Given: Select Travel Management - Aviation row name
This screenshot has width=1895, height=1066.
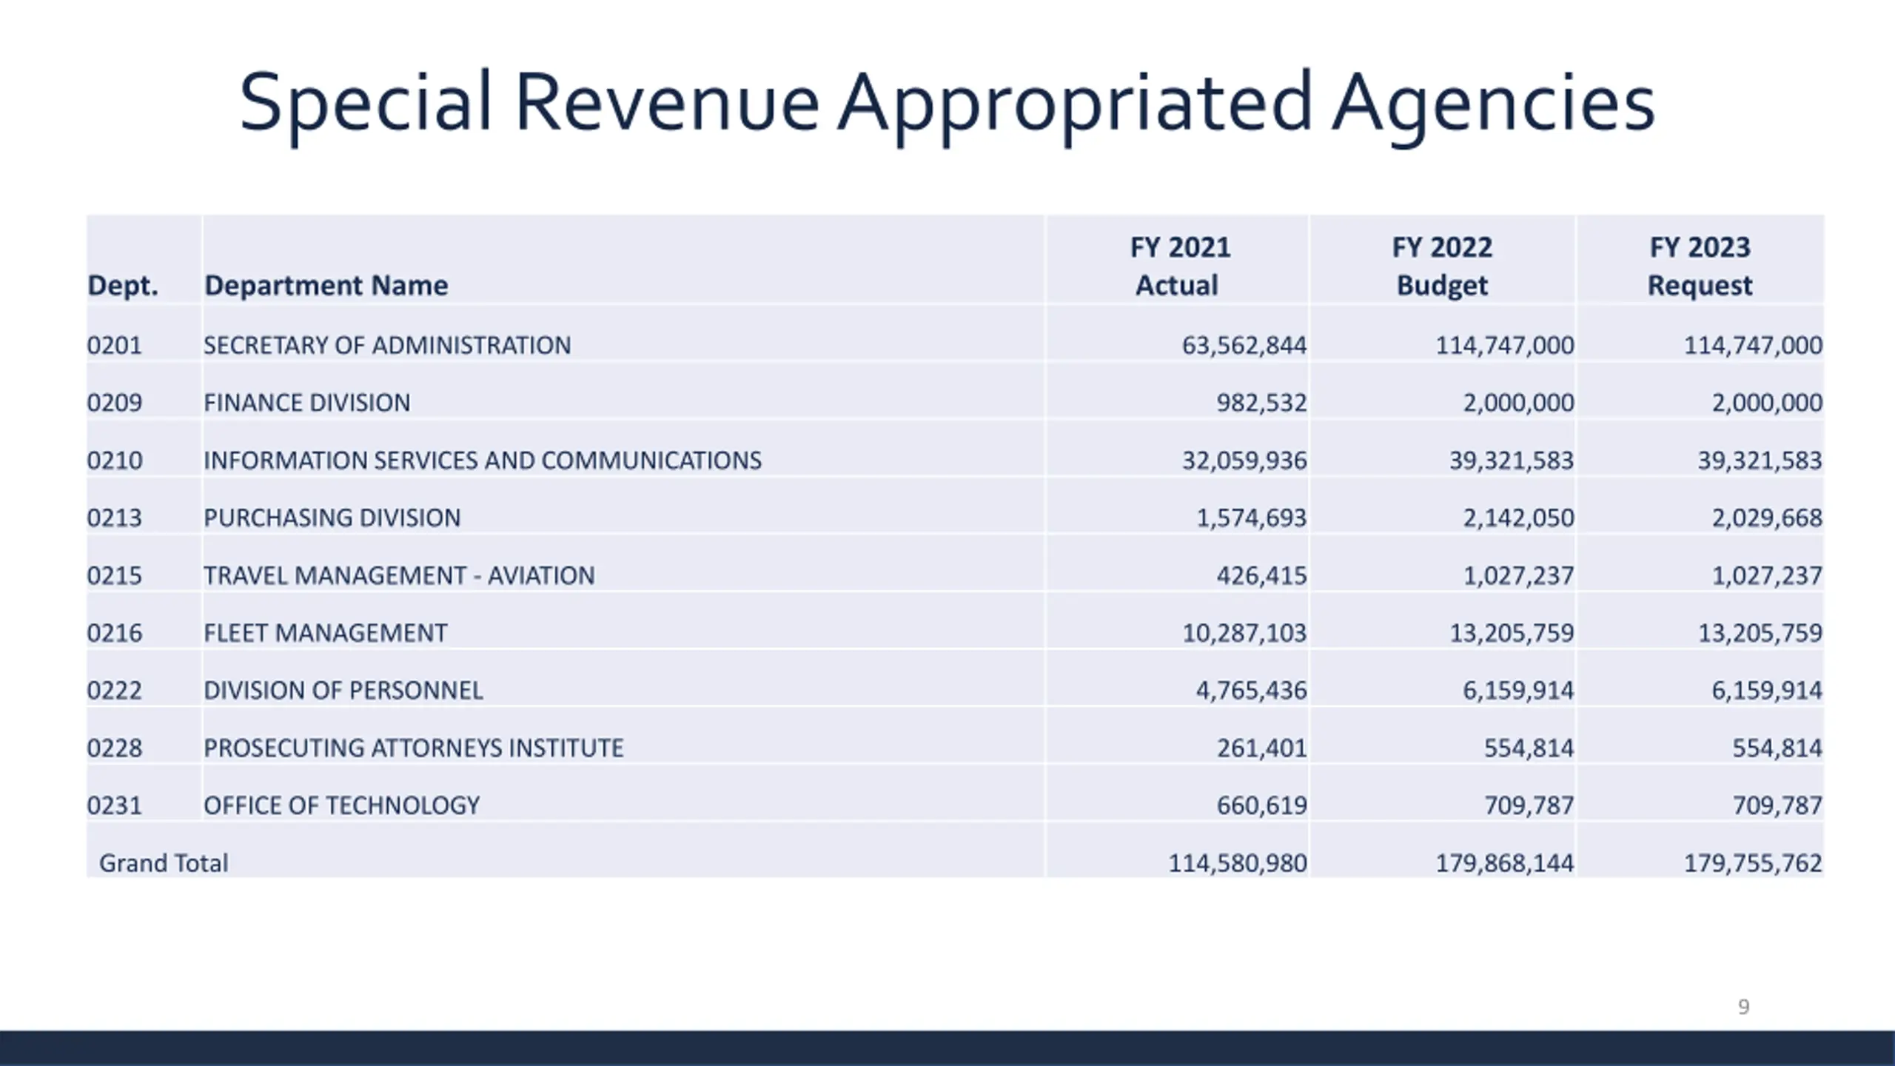Looking at the screenshot, I should [399, 576].
